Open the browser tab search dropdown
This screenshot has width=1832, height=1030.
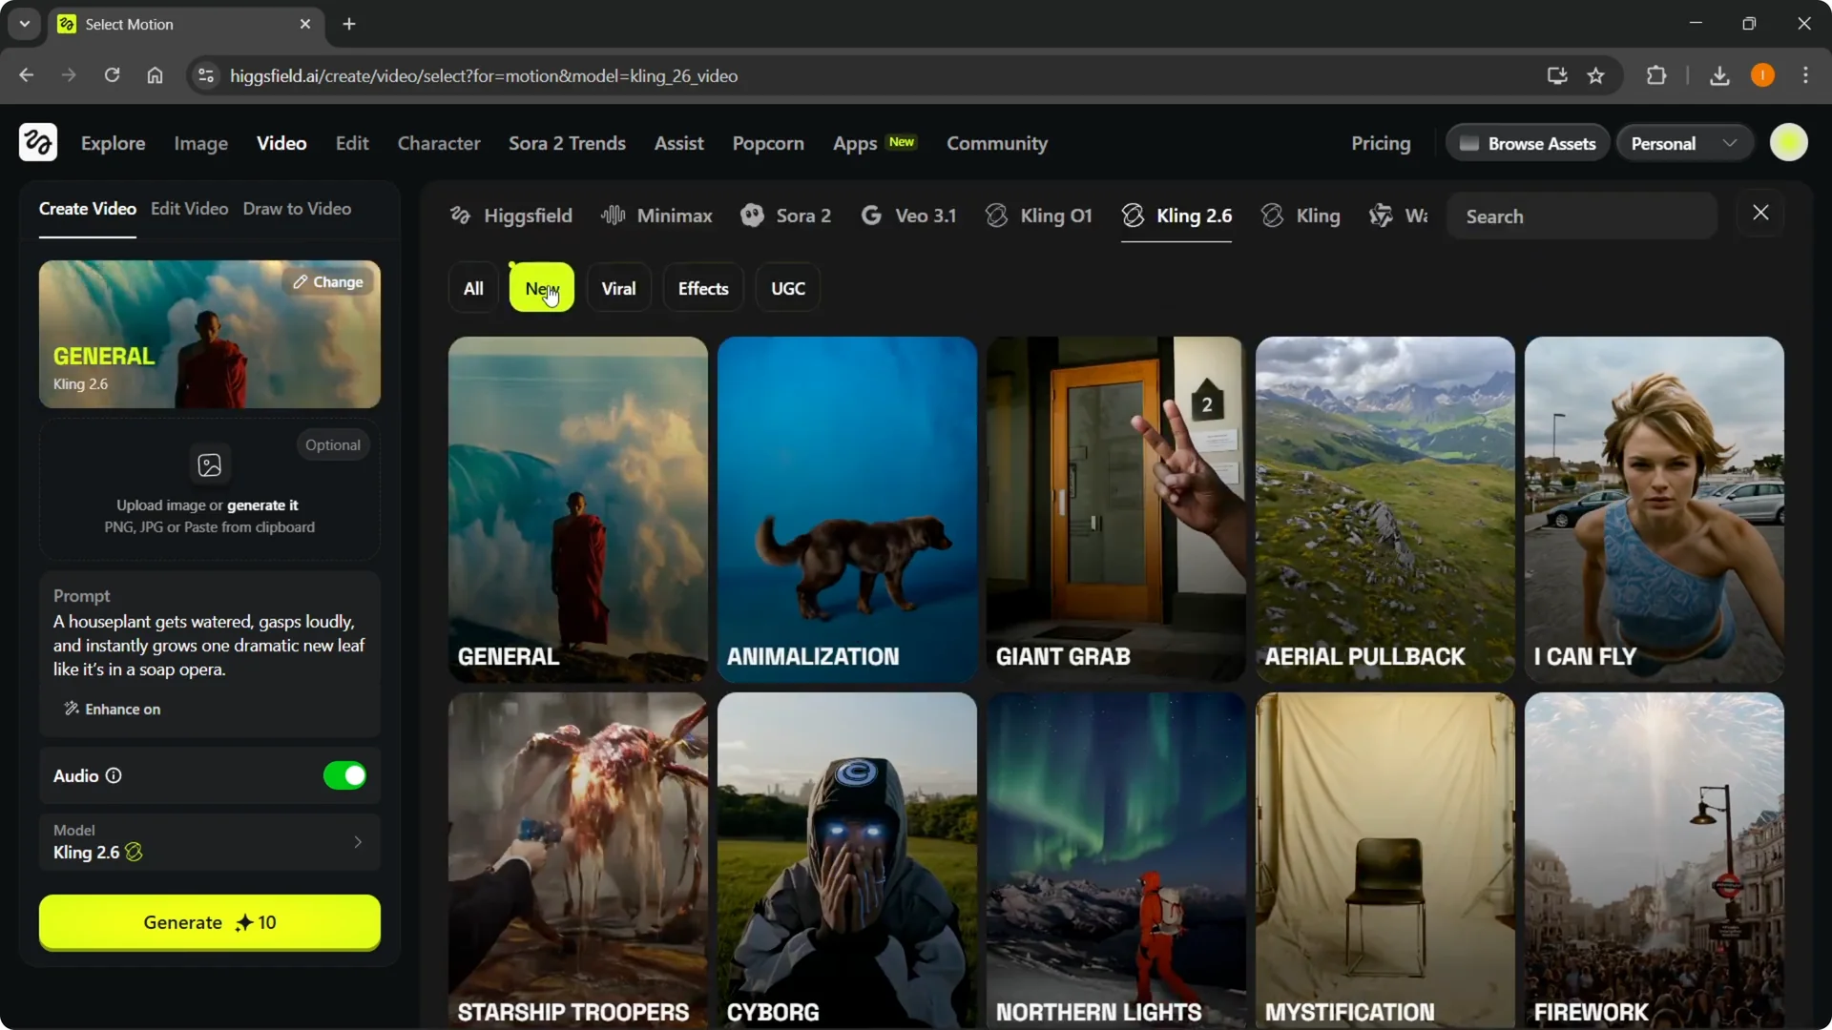coord(24,24)
